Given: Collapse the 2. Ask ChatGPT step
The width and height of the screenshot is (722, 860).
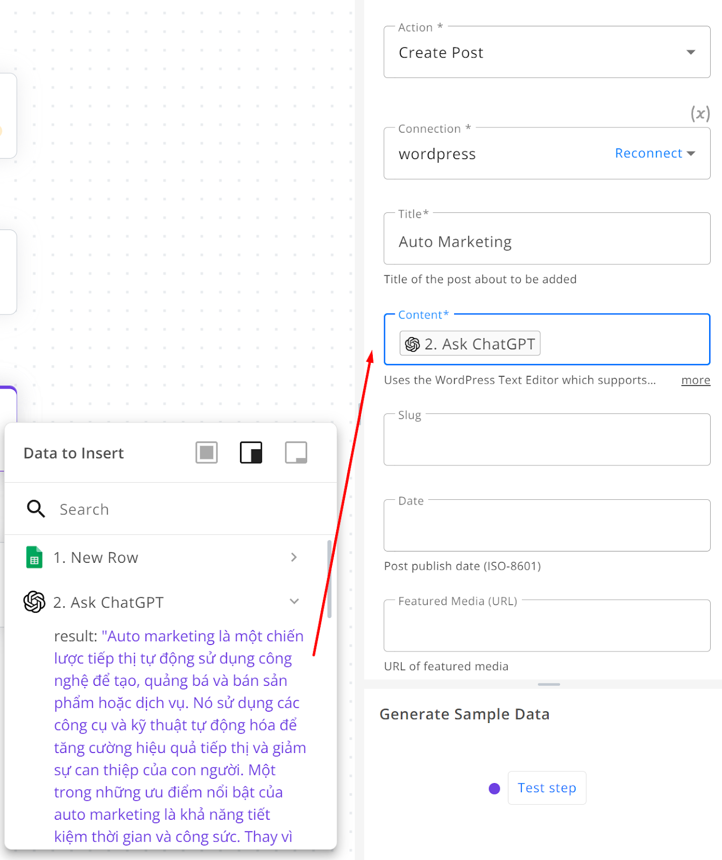Looking at the screenshot, I should coord(294,601).
